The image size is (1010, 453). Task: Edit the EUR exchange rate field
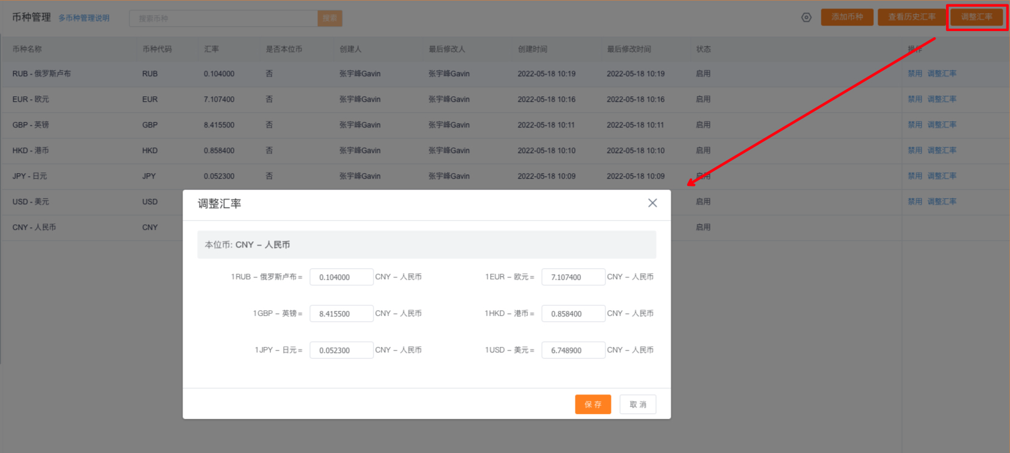coord(573,277)
